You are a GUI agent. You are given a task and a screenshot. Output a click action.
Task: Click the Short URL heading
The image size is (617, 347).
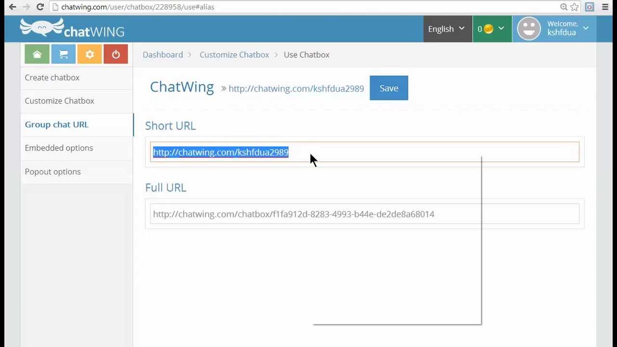pyautogui.click(x=170, y=126)
